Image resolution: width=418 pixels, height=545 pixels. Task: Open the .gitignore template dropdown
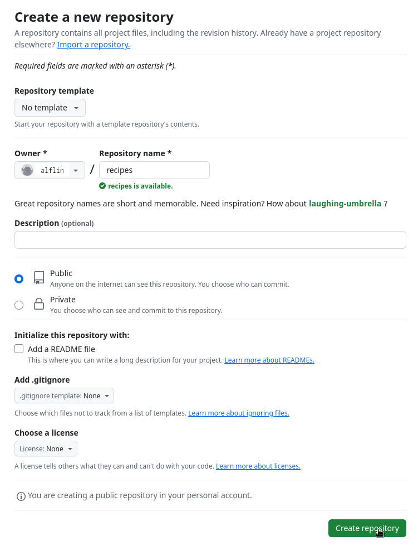click(64, 394)
